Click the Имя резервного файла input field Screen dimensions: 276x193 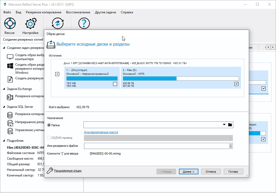156,146
